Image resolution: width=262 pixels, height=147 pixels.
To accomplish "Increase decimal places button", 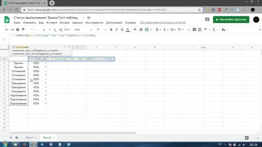I will [61, 30].
